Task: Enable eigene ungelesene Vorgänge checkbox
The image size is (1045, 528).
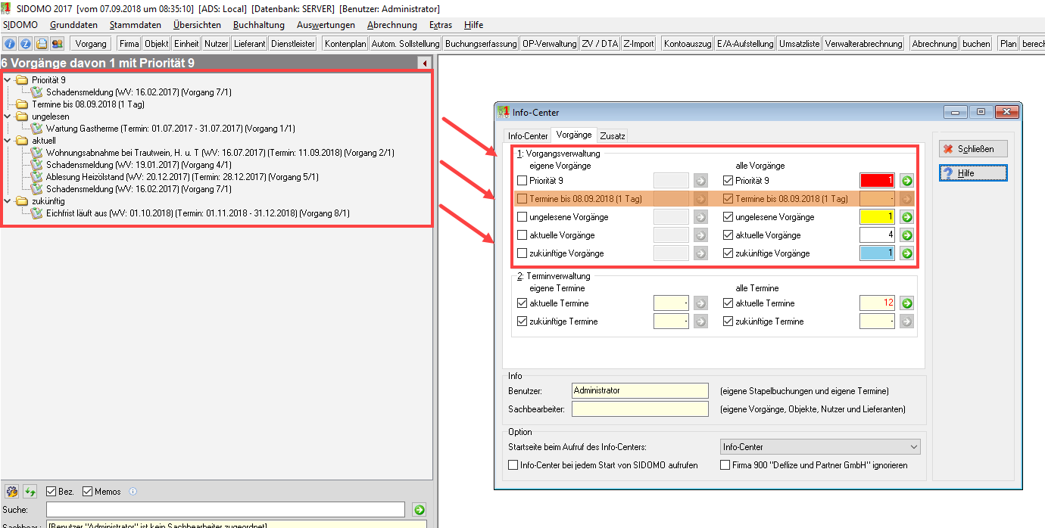Action: point(522,217)
